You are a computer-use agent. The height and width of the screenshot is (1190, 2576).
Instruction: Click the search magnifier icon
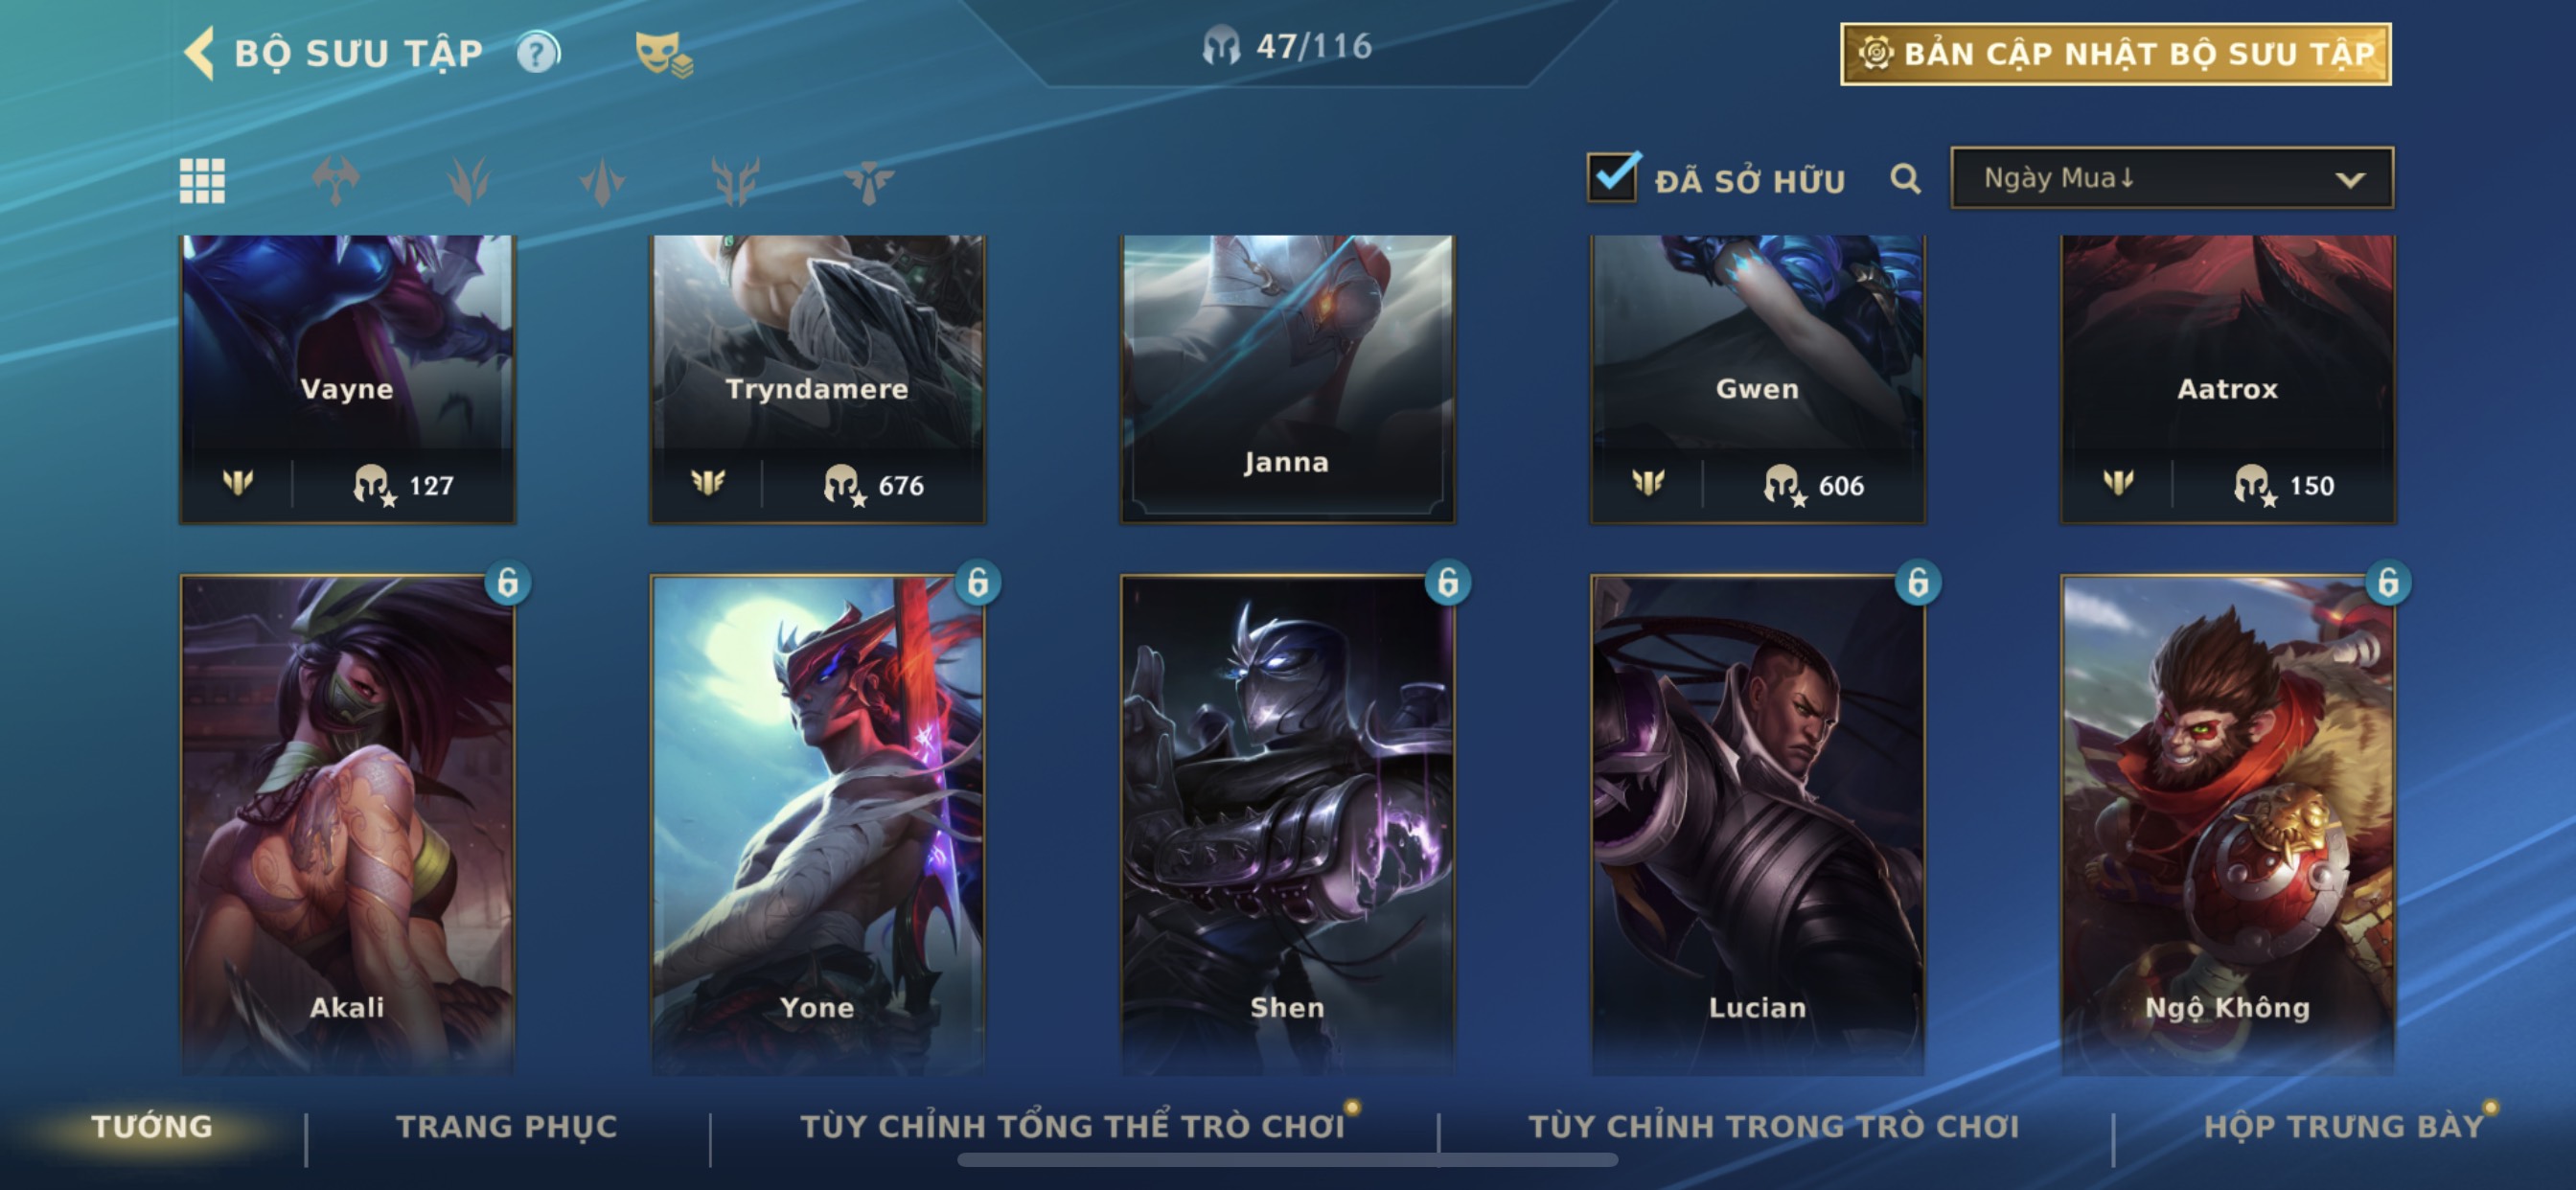[x=1905, y=179]
